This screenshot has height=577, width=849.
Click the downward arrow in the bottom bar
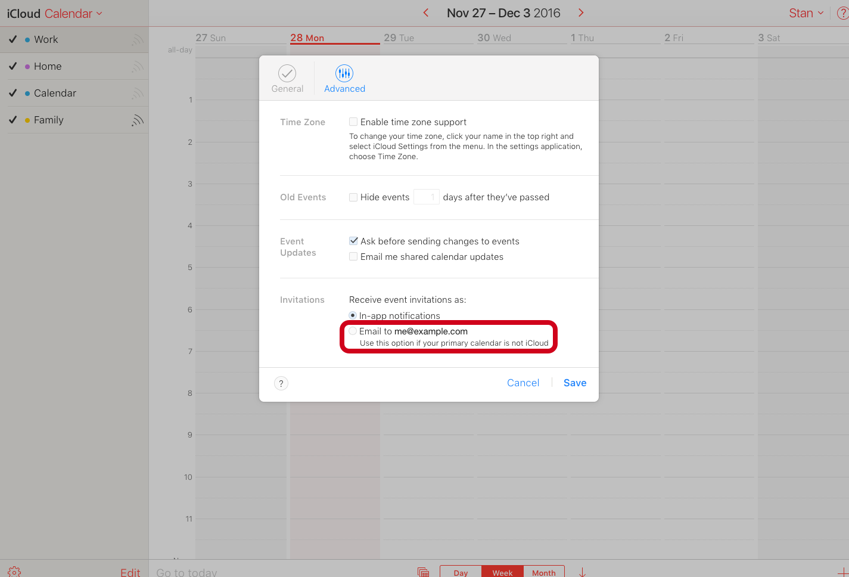(x=581, y=571)
